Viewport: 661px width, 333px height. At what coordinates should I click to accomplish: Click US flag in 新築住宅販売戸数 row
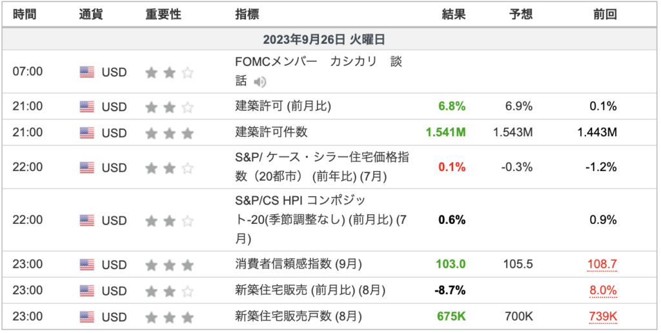tap(87, 317)
